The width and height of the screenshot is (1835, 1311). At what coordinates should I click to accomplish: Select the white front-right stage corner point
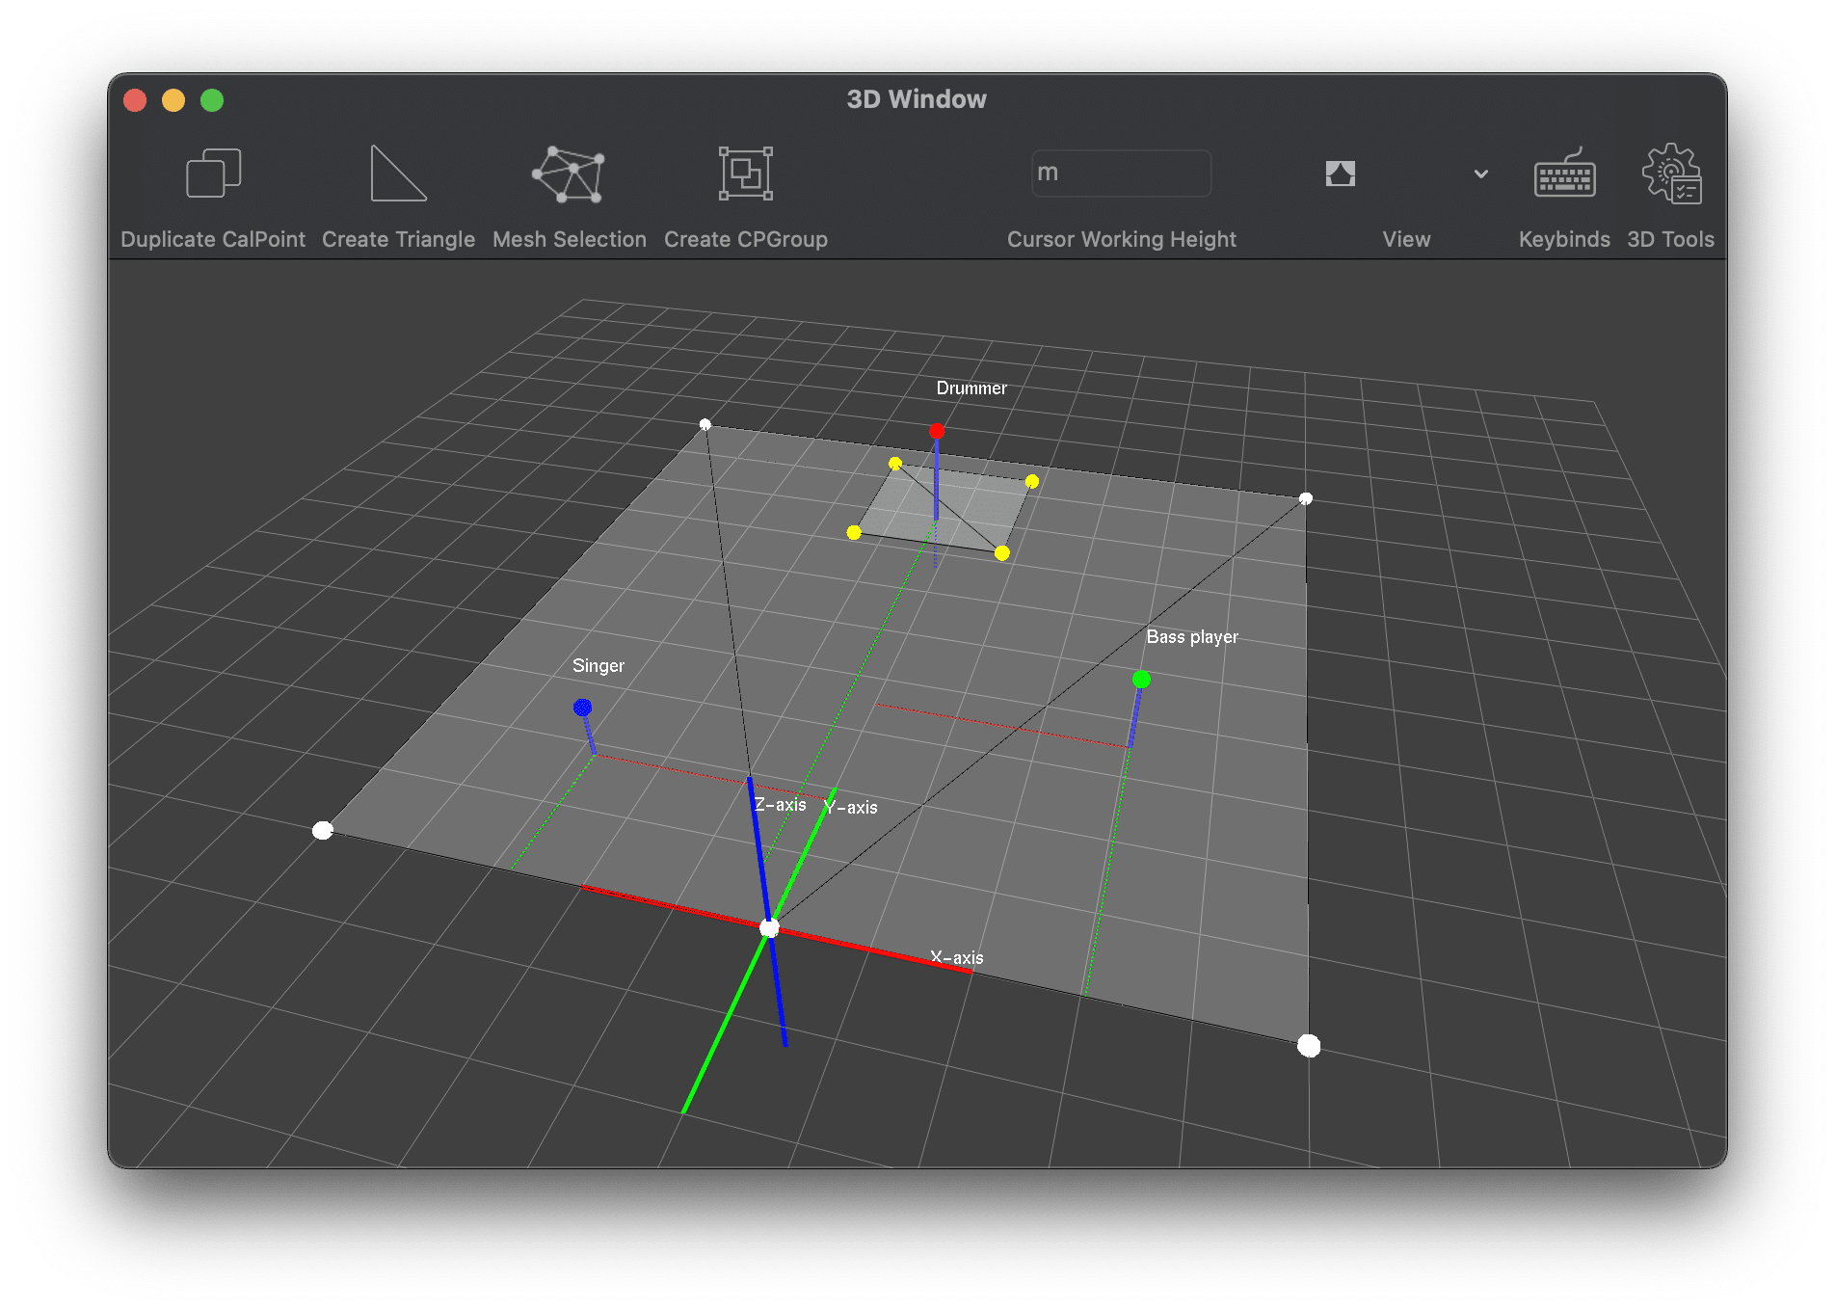pyautogui.click(x=1309, y=1046)
